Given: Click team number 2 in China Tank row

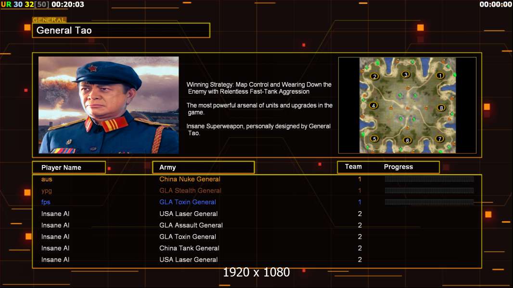Looking at the screenshot, I should pos(360,248).
